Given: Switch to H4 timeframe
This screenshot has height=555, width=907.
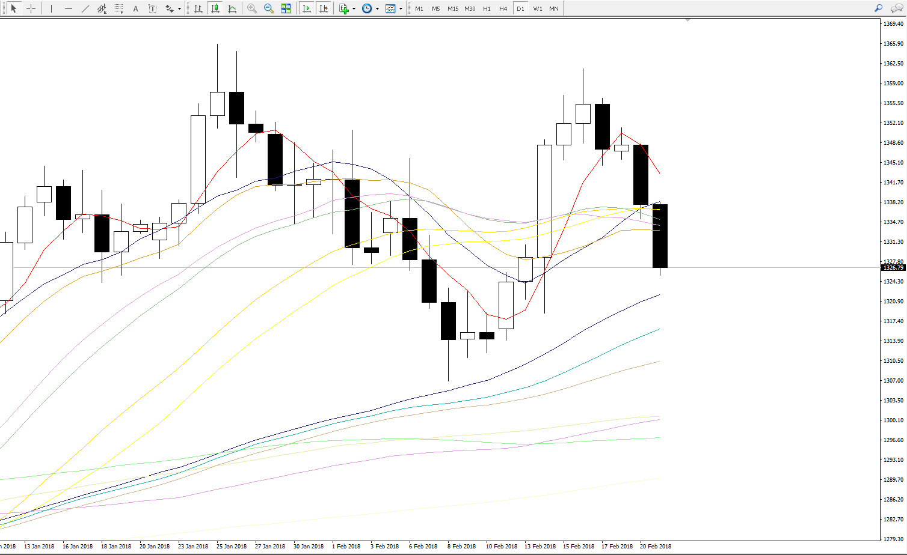Looking at the screenshot, I should click(x=503, y=8).
